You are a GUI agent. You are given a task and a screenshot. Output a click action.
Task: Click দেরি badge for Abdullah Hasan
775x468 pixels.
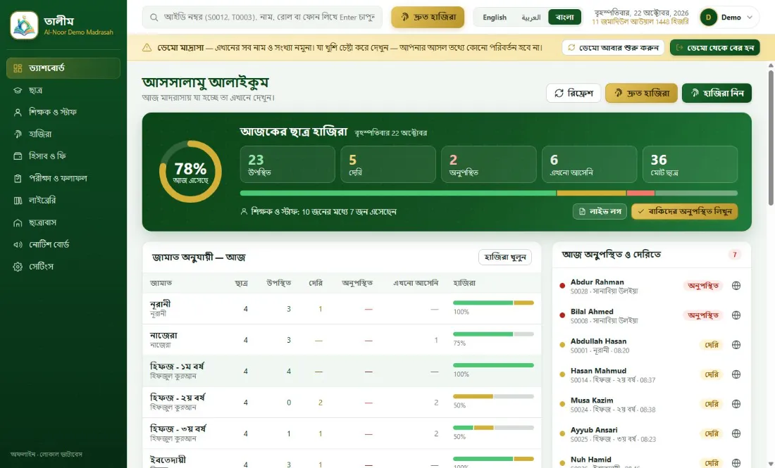coord(712,345)
